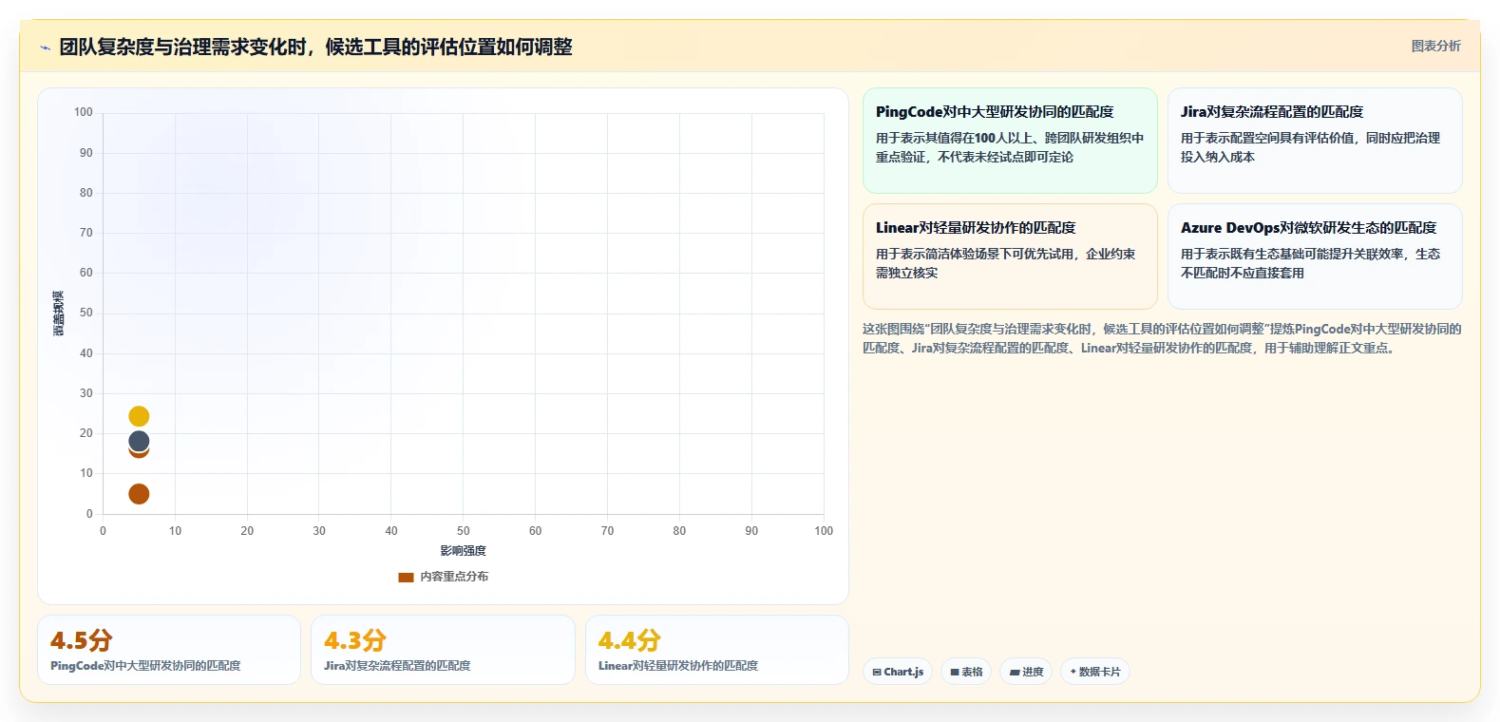The width and height of the screenshot is (1500, 722).
Task: Select the 数据卡片 tag
Action: (1095, 672)
